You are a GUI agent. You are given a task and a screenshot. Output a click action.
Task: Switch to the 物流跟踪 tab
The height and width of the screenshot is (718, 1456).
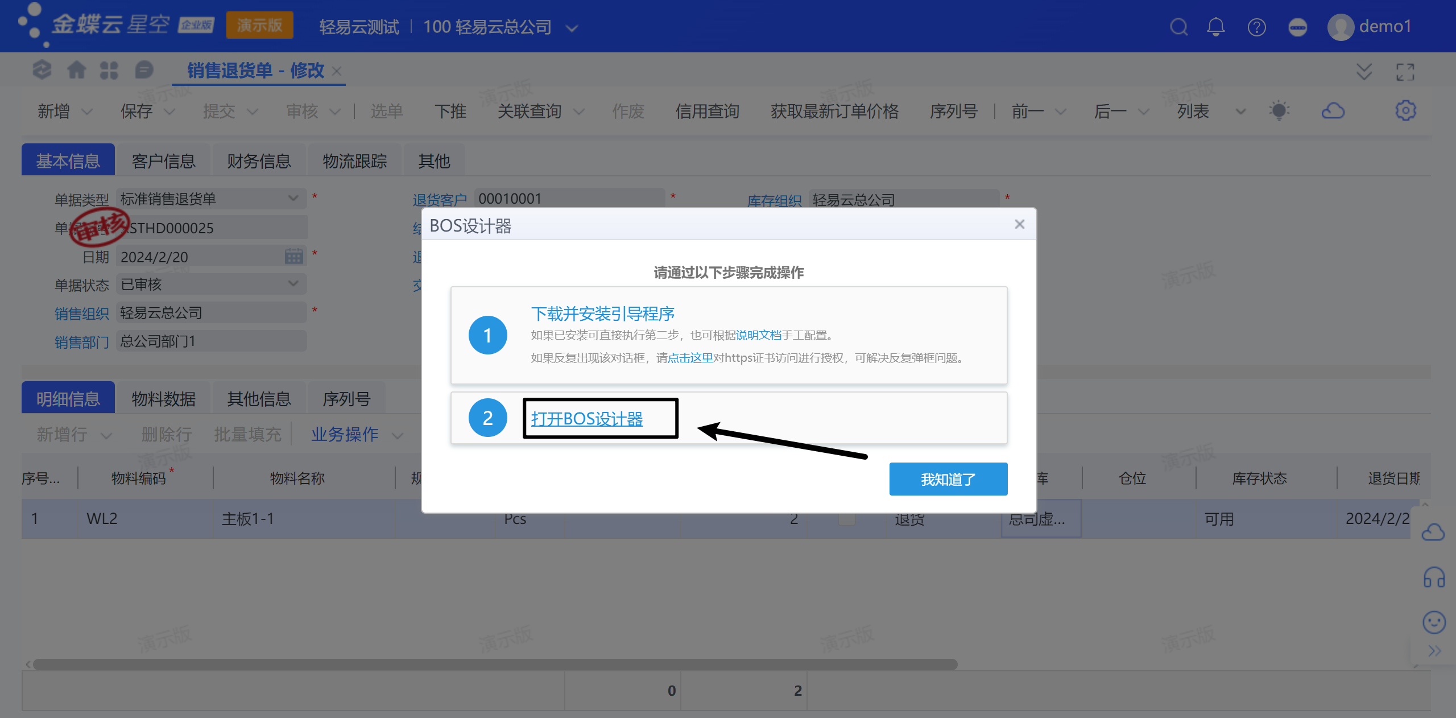click(354, 161)
